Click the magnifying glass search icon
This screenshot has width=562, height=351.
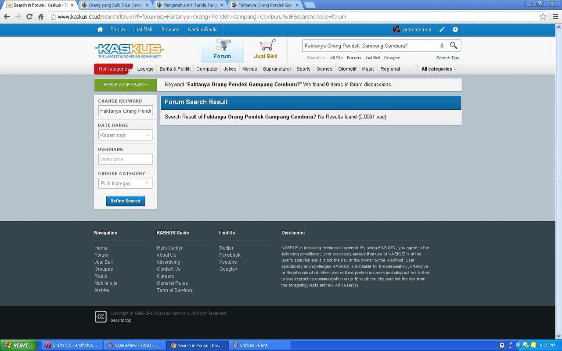454,46
